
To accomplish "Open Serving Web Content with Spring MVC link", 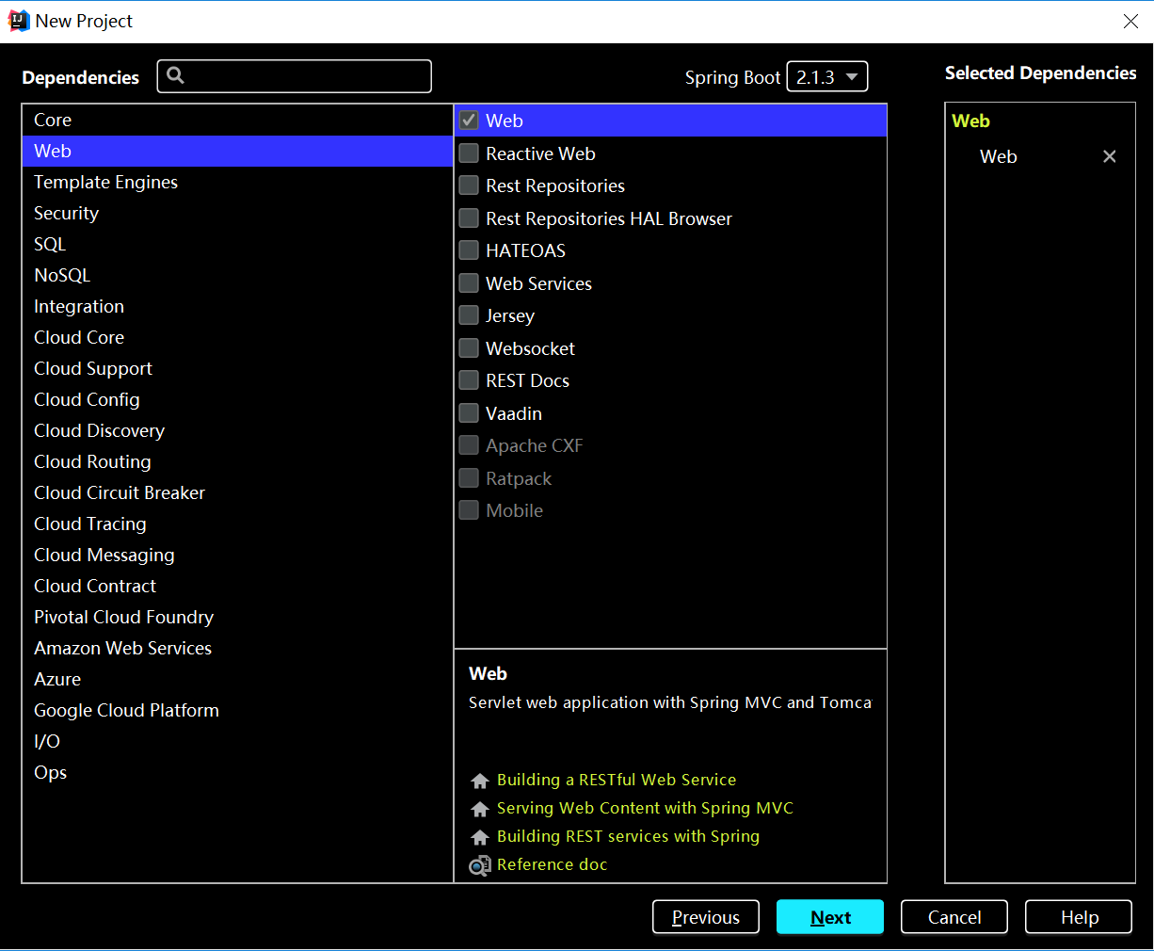I will 645,808.
